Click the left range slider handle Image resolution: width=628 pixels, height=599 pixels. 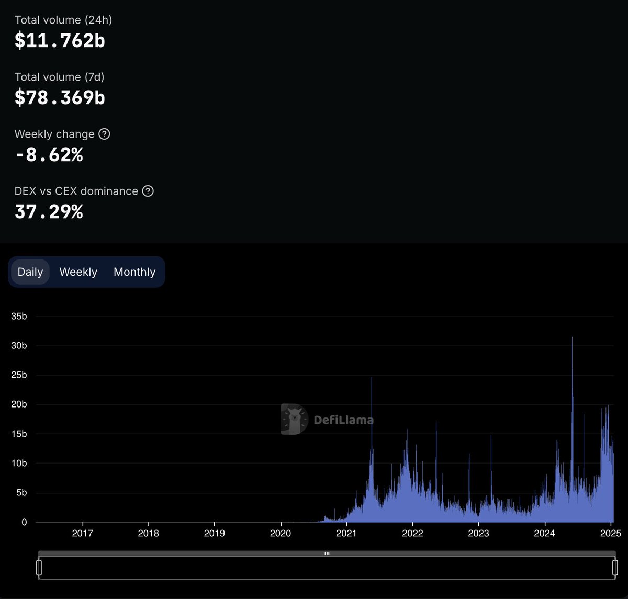coord(39,568)
